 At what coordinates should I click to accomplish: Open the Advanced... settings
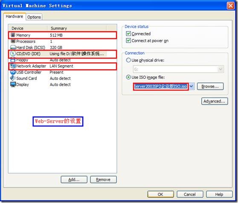pyautogui.click(x=215, y=101)
